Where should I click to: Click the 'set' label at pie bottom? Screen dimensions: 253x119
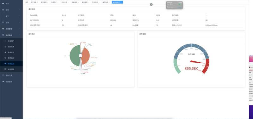(x=84, y=73)
